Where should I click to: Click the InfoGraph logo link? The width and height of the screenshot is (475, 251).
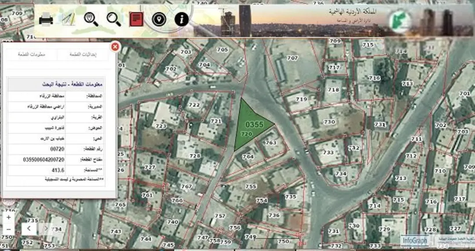[415, 241]
